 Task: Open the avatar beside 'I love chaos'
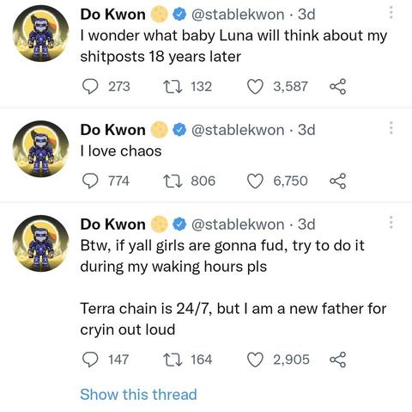[41, 149]
